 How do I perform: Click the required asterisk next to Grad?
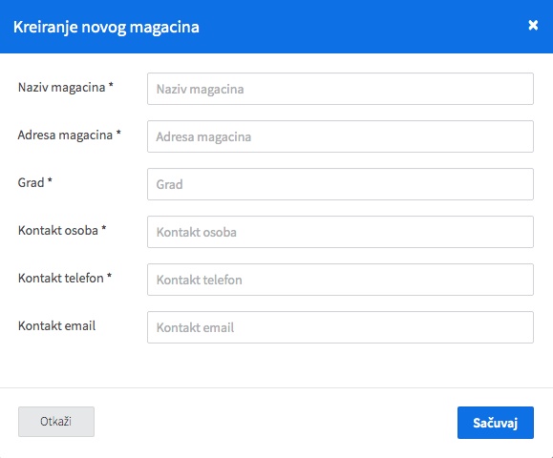50,180
